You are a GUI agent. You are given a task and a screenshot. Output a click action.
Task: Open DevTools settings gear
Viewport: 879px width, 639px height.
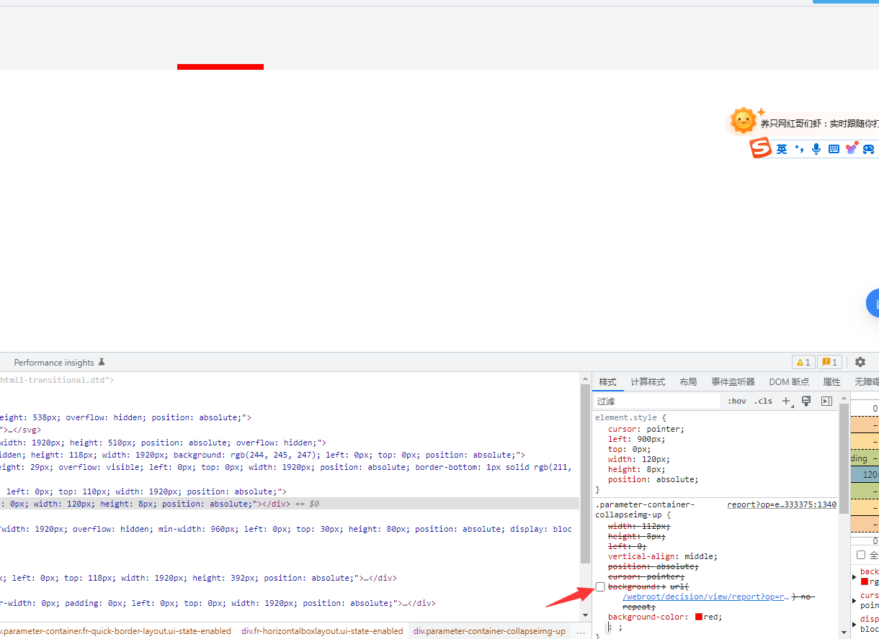pos(860,362)
